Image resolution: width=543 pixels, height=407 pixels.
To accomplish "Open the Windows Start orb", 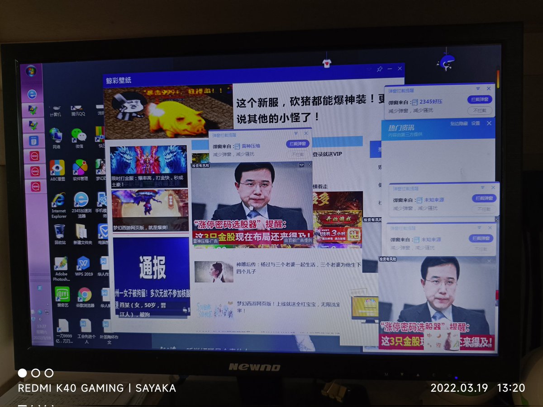I will 31,71.
